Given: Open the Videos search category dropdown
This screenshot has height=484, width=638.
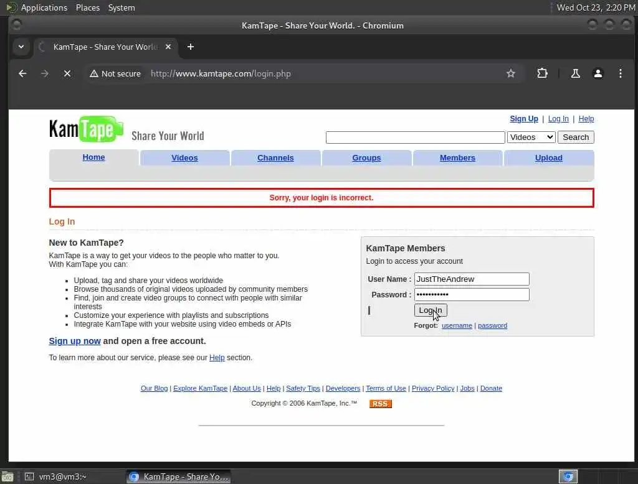Looking at the screenshot, I should tap(531, 137).
